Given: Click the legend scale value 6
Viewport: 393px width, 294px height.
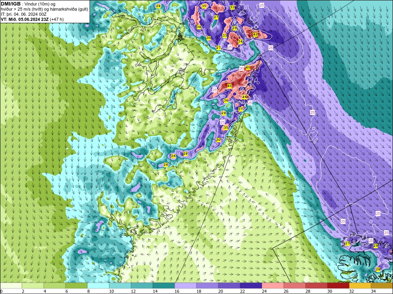Looking at the screenshot, I should 66,291.
